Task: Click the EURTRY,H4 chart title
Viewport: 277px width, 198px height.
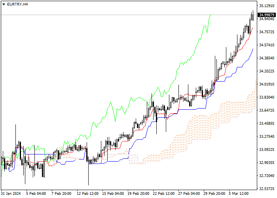Action: click(17, 4)
